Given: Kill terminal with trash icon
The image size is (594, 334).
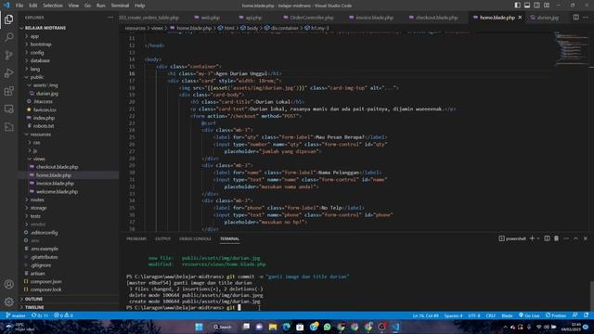Looking at the screenshot, I should pyautogui.click(x=557, y=238).
